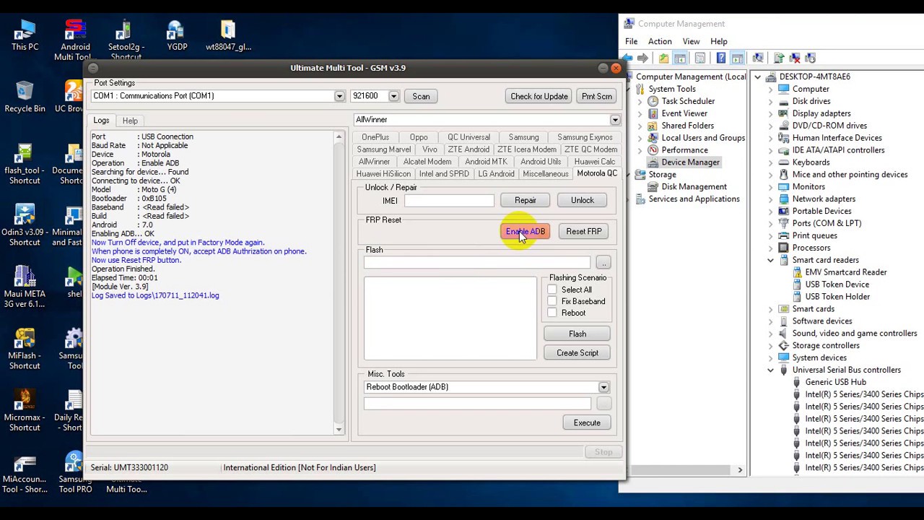Click the Scan button
Image resolution: width=924 pixels, height=520 pixels.
click(421, 96)
